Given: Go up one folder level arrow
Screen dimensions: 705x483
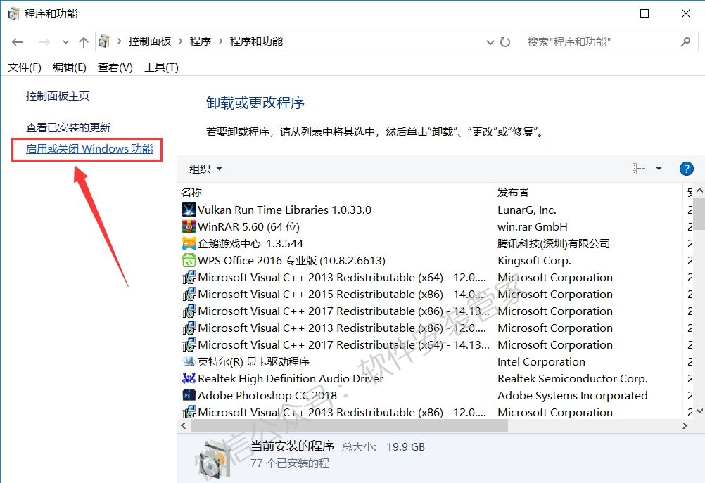Looking at the screenshot, I should (x=84, y=42).
